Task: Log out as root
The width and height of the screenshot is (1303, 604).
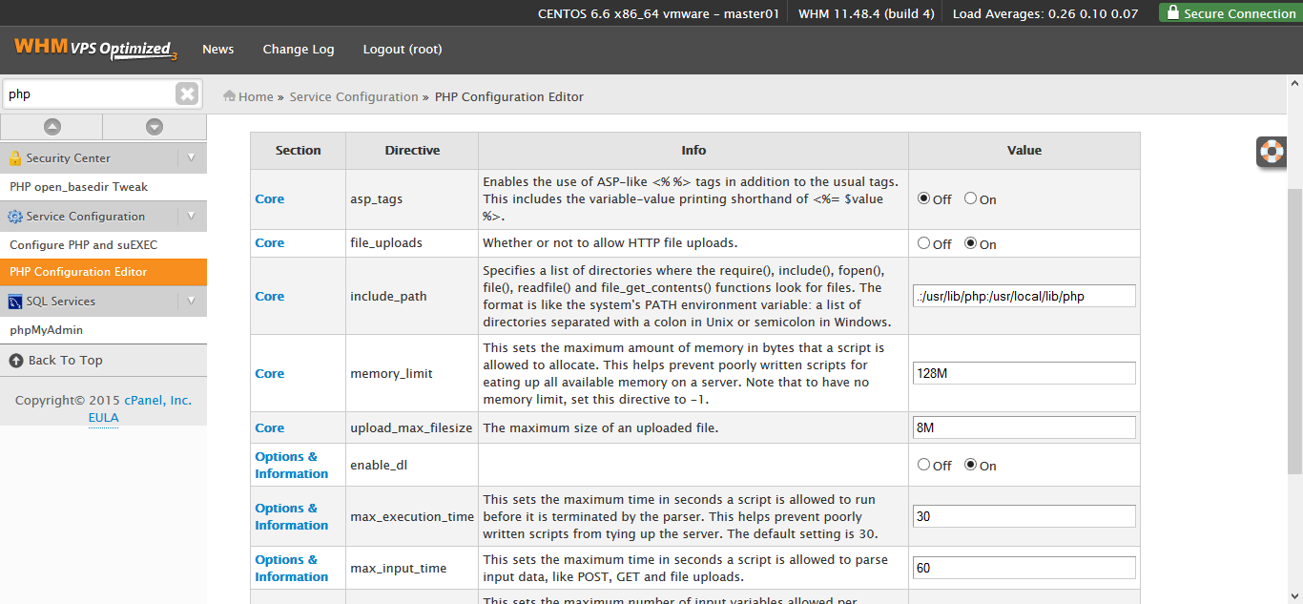Action: pyautogui.click(x=402, y=50)
